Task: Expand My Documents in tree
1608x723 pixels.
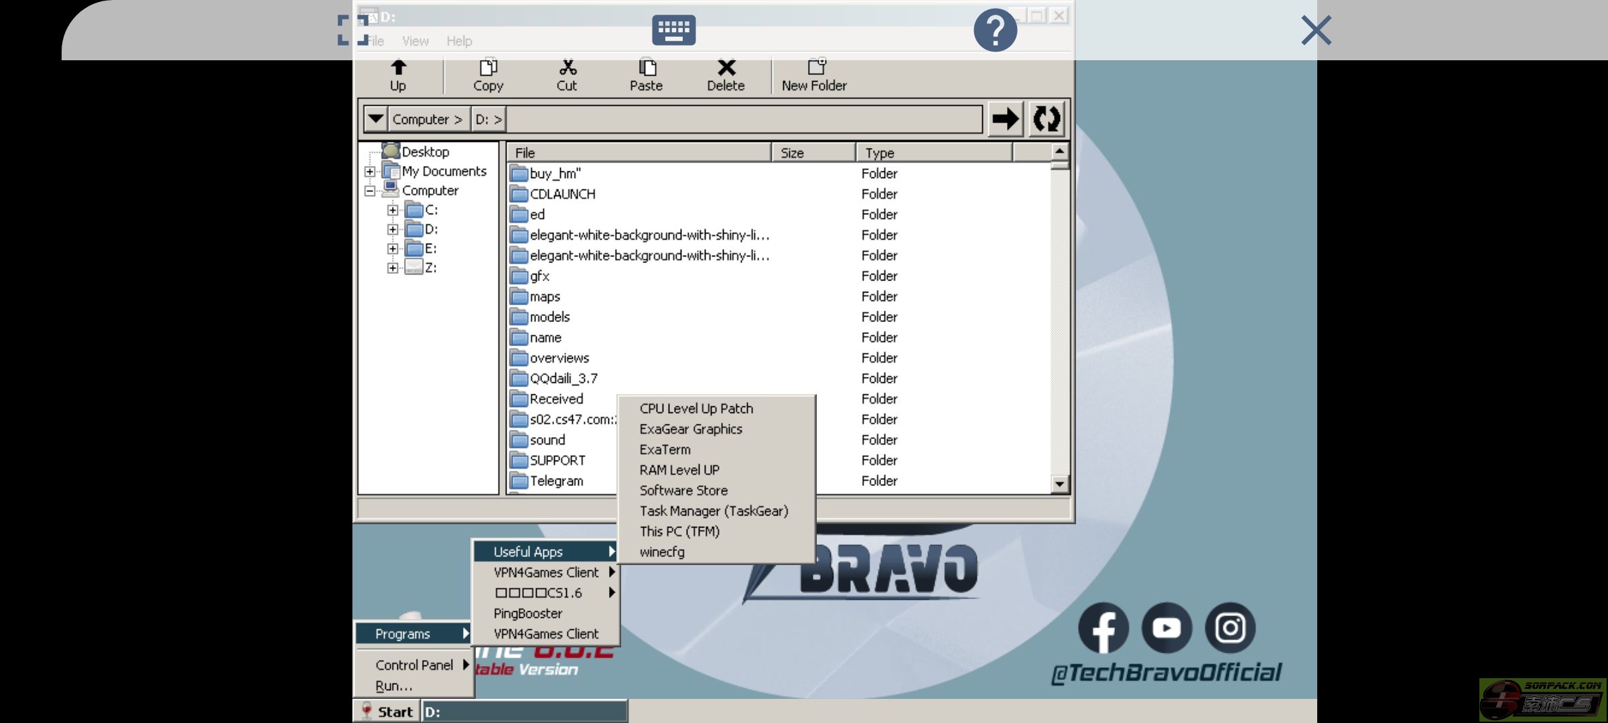Action: click(370, 171)
